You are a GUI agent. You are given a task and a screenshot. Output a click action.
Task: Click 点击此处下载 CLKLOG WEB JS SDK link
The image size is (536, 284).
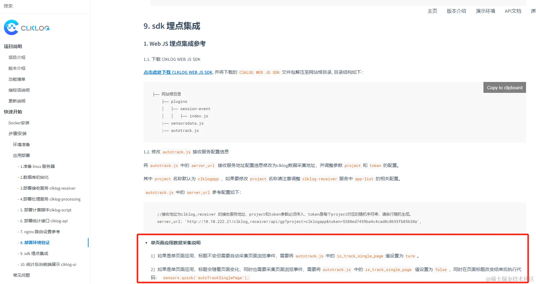(x=178, y=72)
